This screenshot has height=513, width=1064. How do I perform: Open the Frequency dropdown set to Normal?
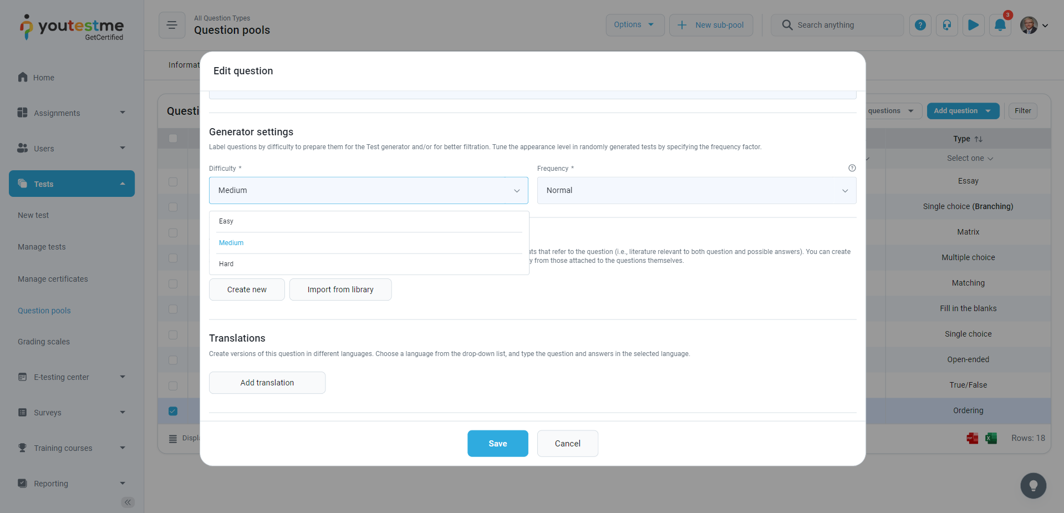click(696, 190)
